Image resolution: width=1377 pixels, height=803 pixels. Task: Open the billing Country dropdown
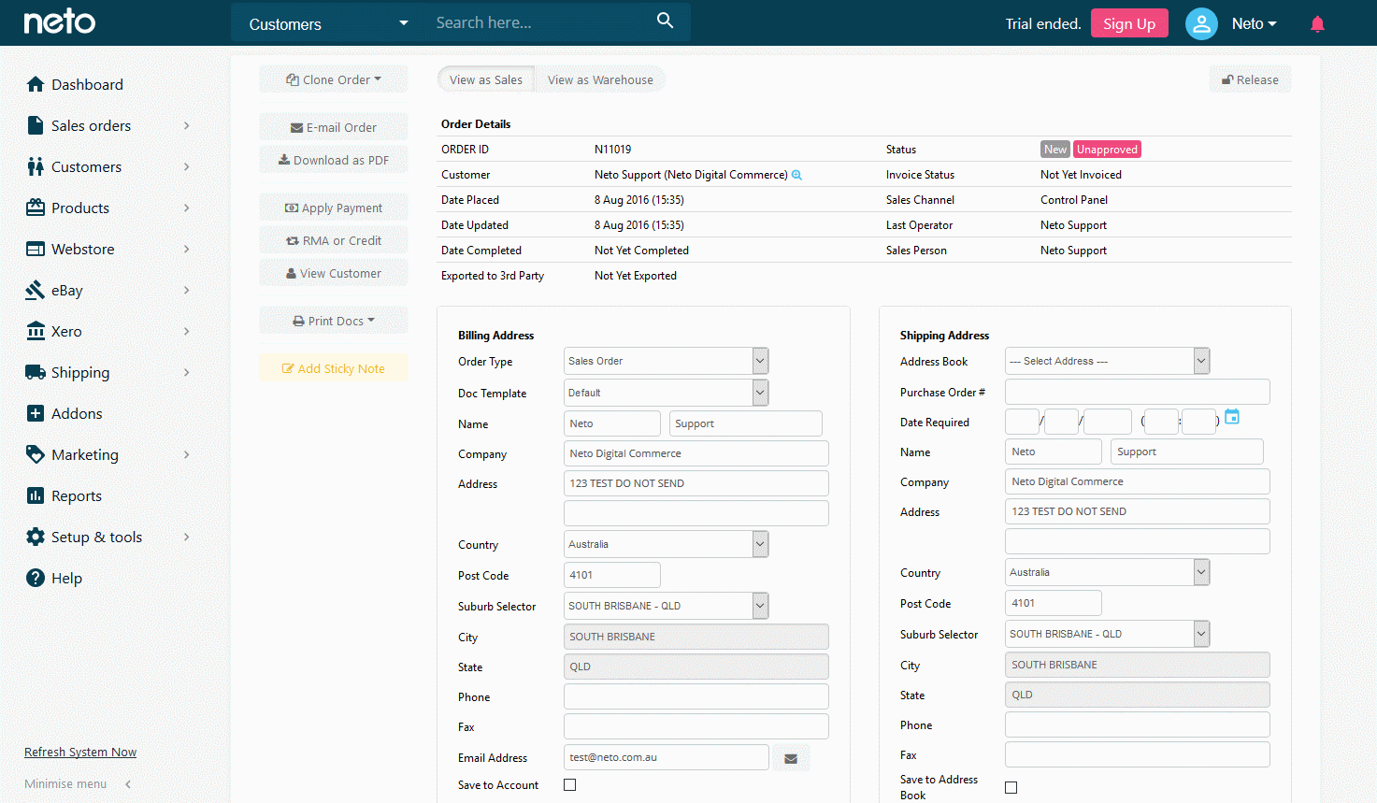(x=667, y=544)
